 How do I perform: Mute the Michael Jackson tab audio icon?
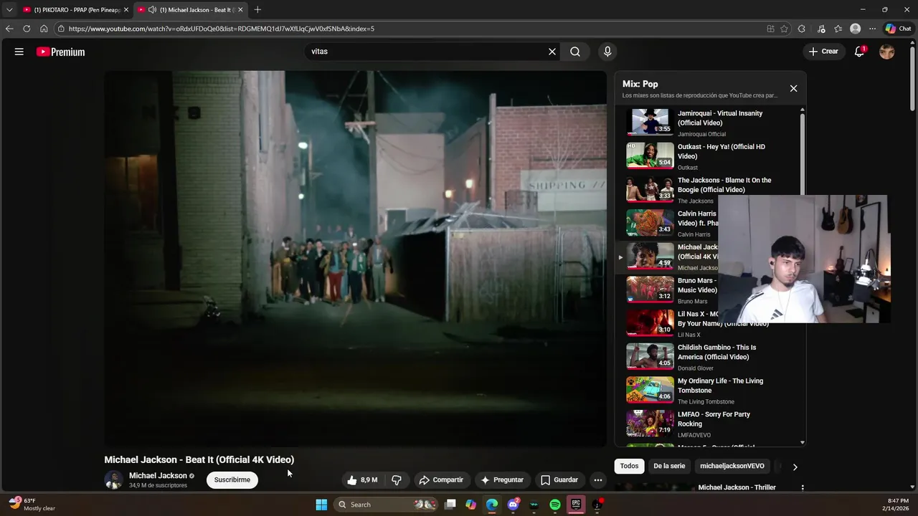152,9
